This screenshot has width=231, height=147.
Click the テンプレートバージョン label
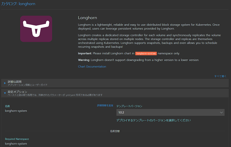(x=129, y=106)
